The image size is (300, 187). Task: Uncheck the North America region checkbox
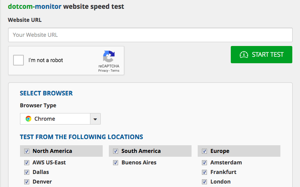click(27, 151)
